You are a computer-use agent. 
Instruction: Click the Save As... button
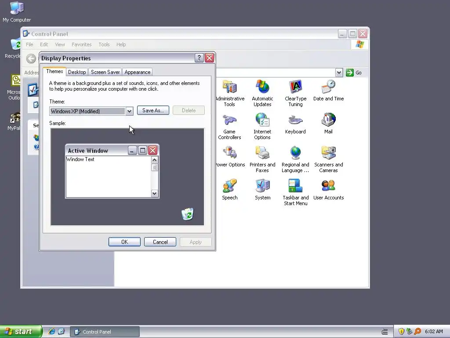153,110
